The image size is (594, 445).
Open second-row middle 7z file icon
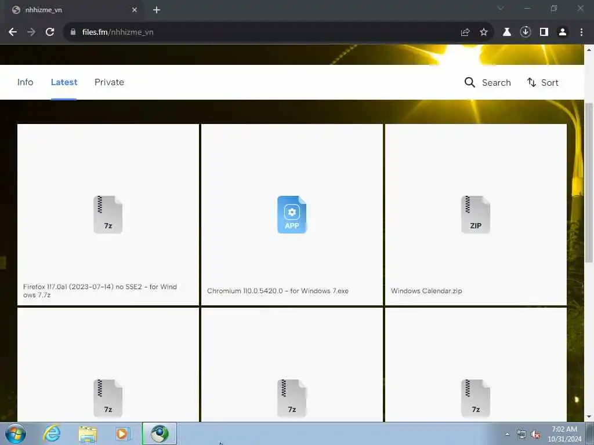[292, 398]
